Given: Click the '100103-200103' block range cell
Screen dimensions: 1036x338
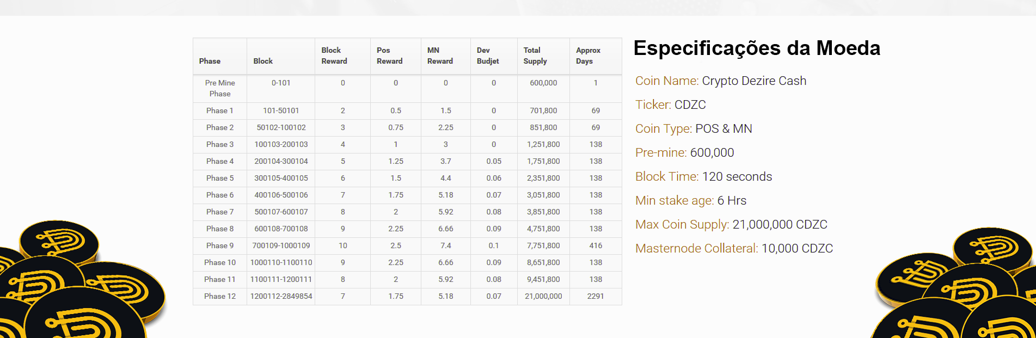Looking at the screenshot, I should [x=281, y=144].
